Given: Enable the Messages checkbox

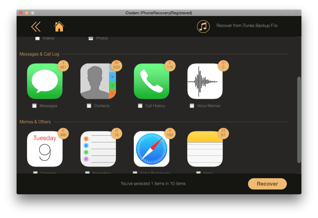Looking at the screenshot, I should coord(34,106).
